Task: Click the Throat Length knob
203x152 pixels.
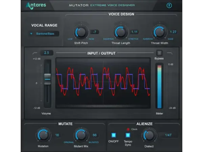Action: point(121,32)
